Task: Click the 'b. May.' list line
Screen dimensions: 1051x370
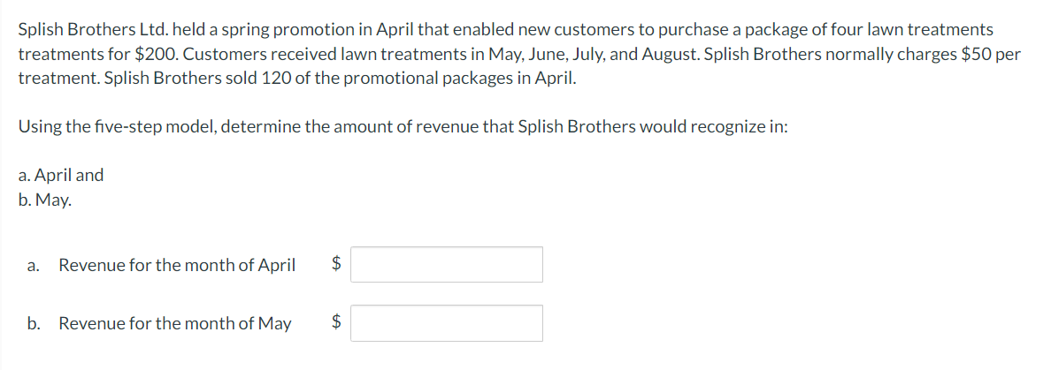Action: point(44,200)
